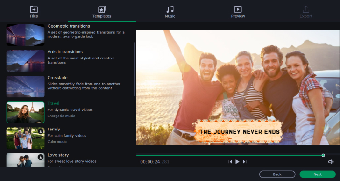Pick the Love story template thumbnail
The width and height of the screenshot is (340, 181).
(x=25, y=160)
